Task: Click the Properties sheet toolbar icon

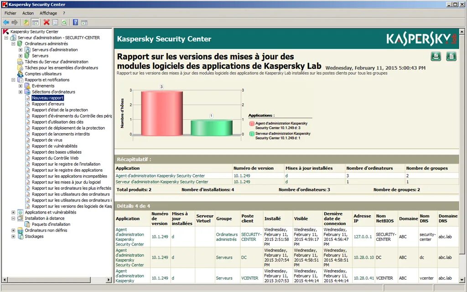Action: click(x=55, y=22)
